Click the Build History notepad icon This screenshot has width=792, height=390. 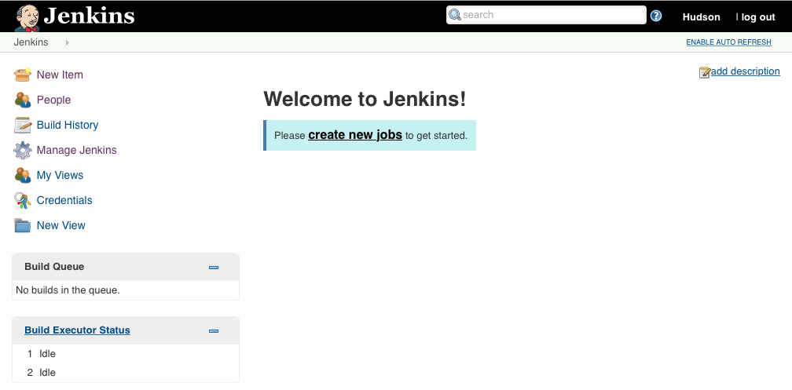click(x=23, y=125)
